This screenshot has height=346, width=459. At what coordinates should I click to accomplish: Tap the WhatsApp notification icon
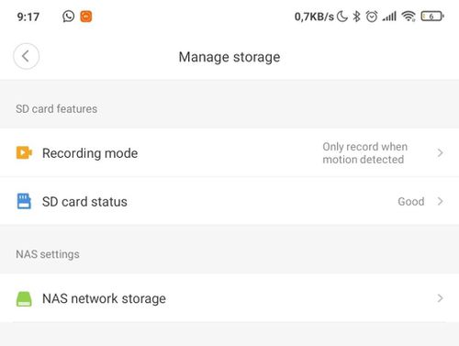pyautogui.click(x=68, y=17)
